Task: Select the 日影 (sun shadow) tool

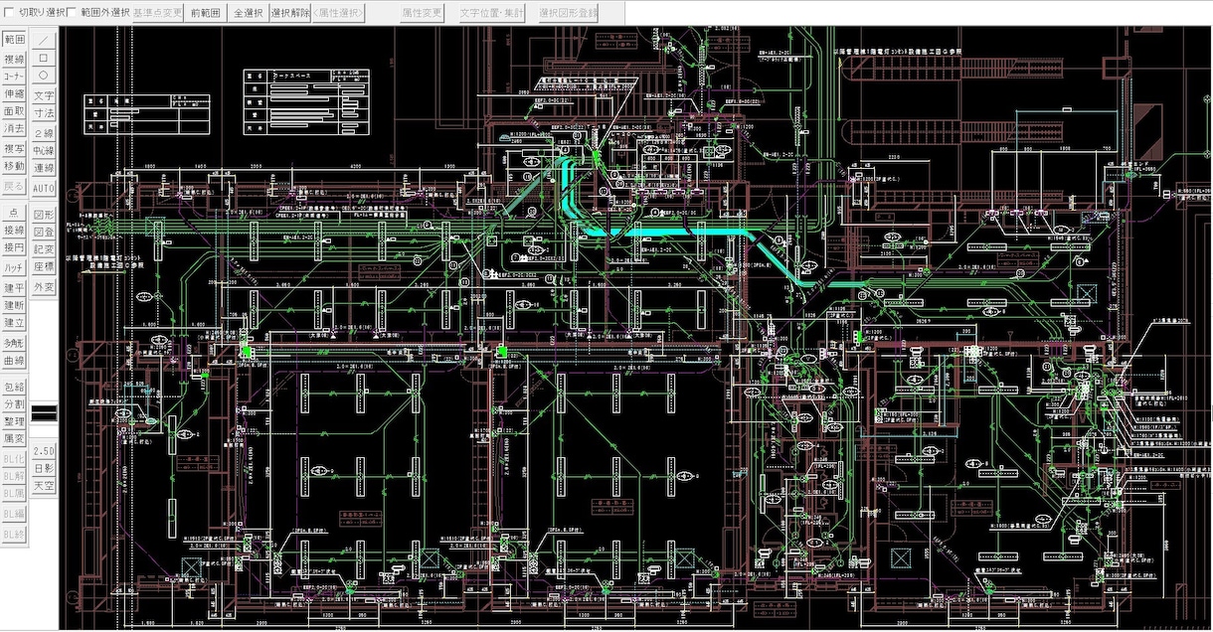Action: pos(44,468)
